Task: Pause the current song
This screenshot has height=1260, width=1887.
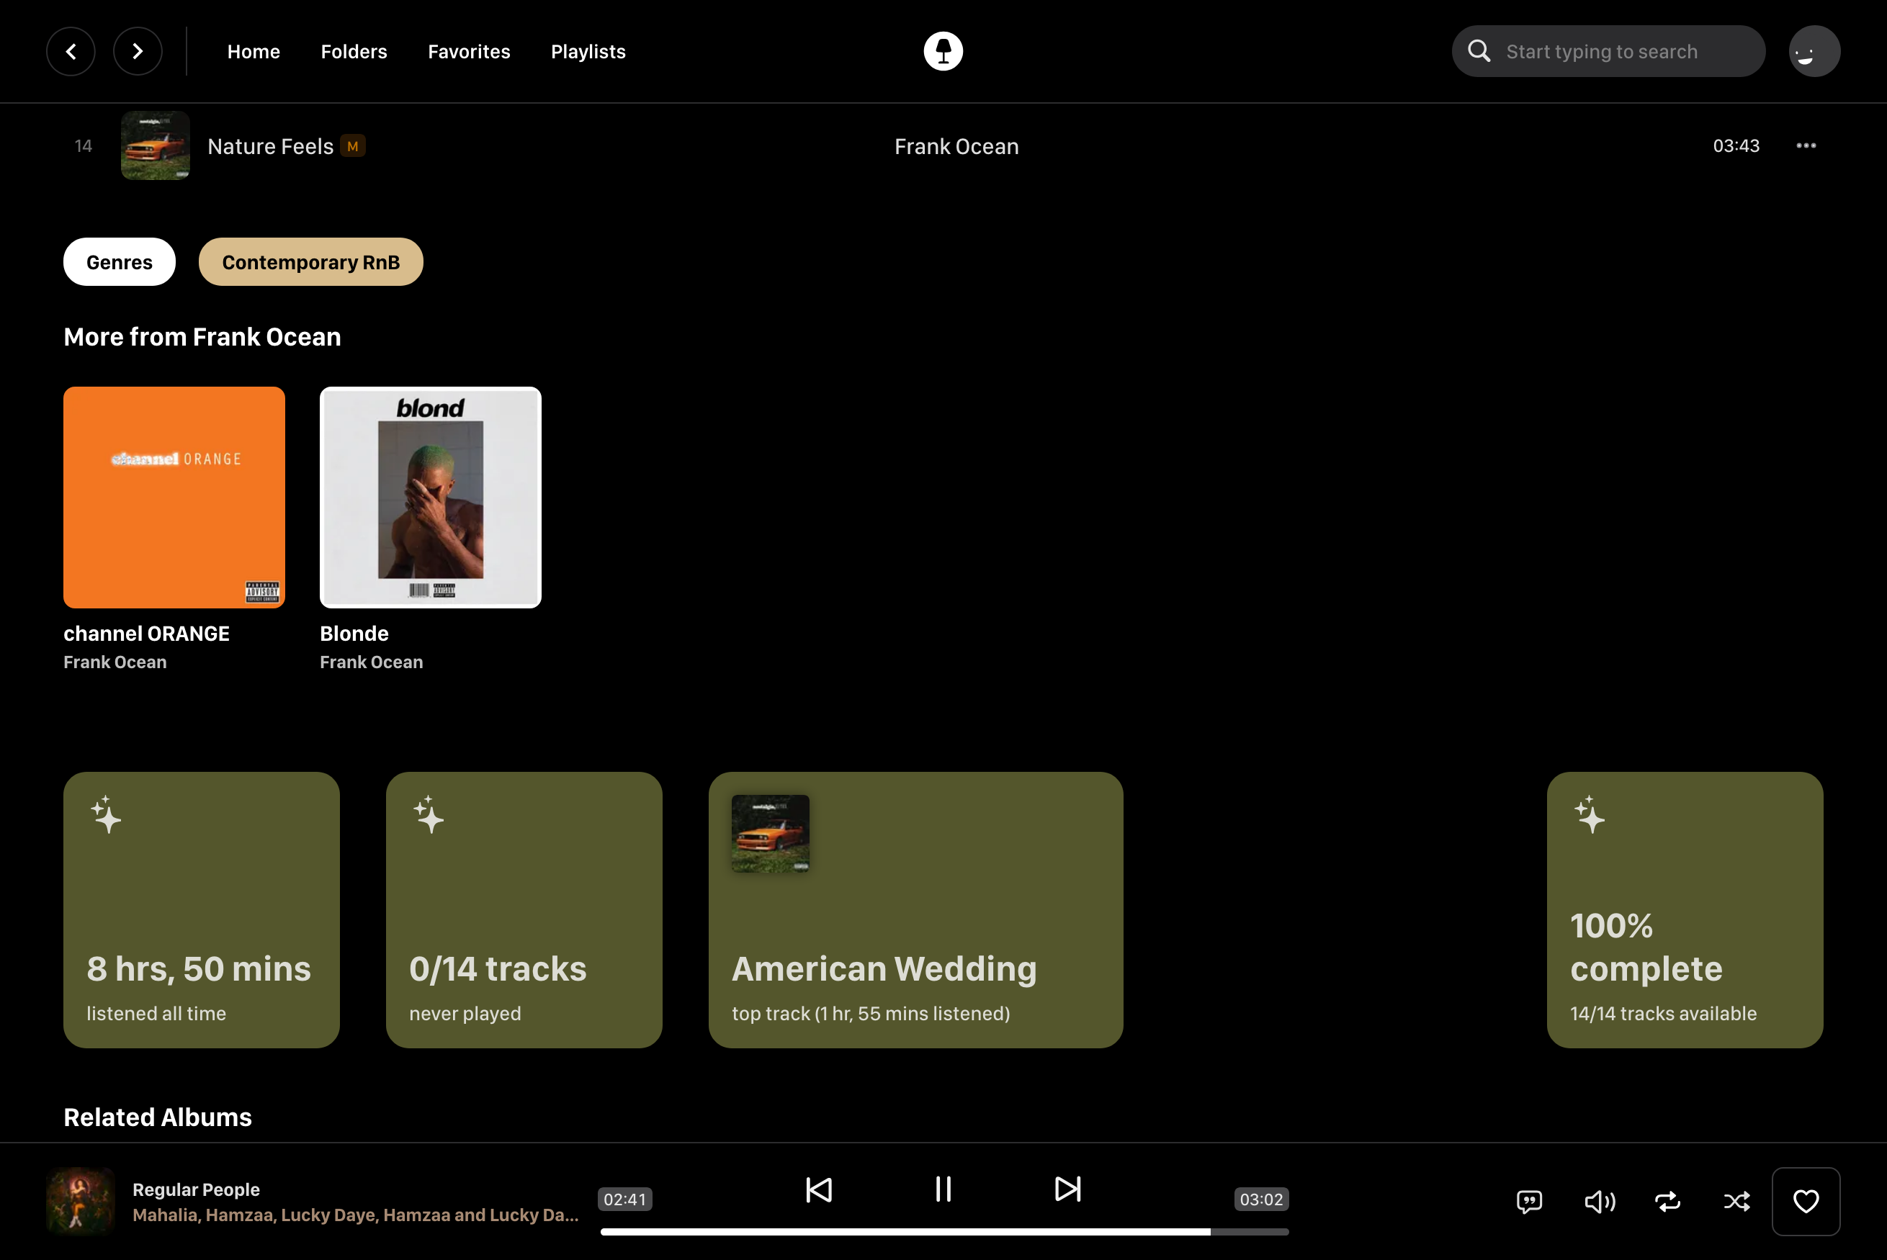Action: [943, 1189]
